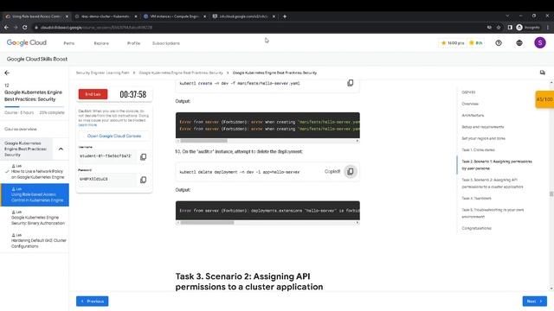Copy the lab password
The image size is (554, 311).
(143, 180)
